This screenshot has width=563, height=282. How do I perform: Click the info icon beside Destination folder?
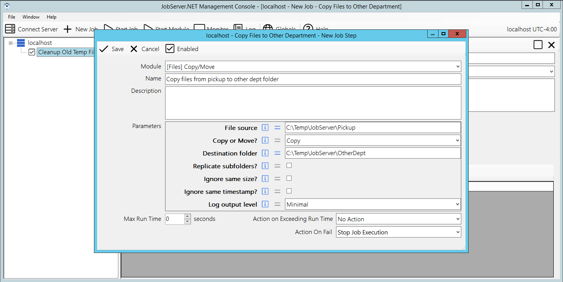pyautogui.click(x=265, y=153)
